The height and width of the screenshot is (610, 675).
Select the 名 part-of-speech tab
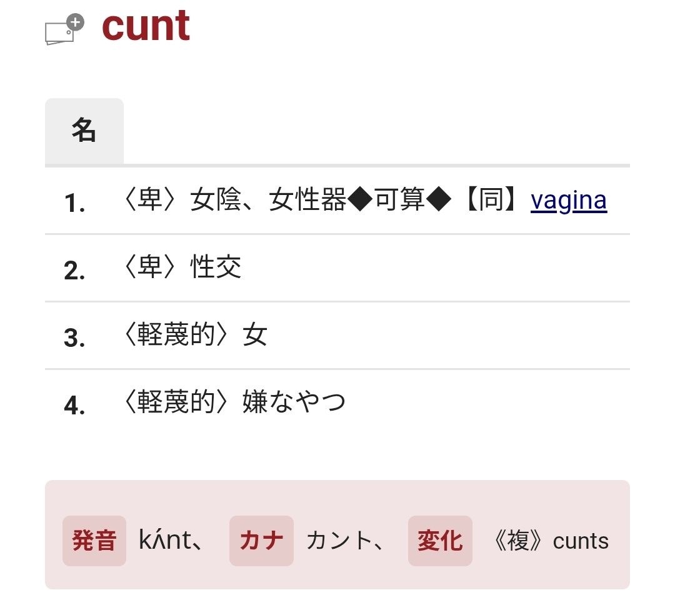84,131
